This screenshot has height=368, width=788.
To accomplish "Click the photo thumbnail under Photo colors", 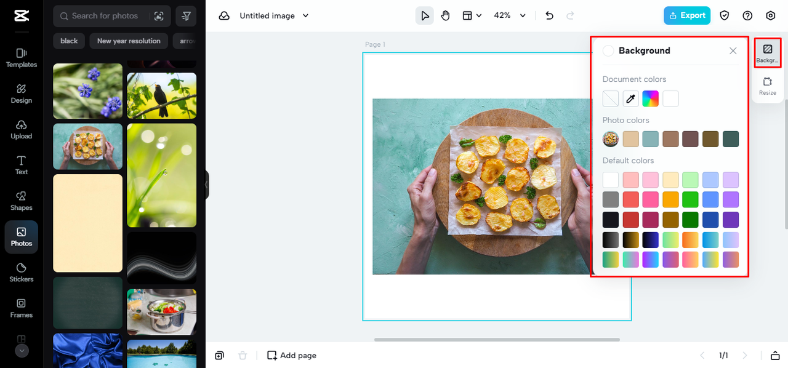I will tap(611, 139).
